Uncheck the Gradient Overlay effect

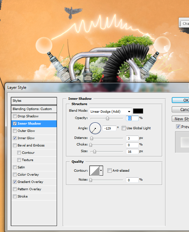point(15,182)
